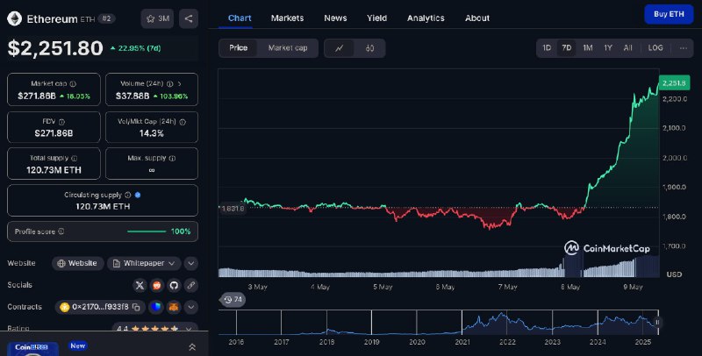Expand the Rating 4.4 dropdown
The width and height of the screenshot is (702, 356).
tap(155, 328)
